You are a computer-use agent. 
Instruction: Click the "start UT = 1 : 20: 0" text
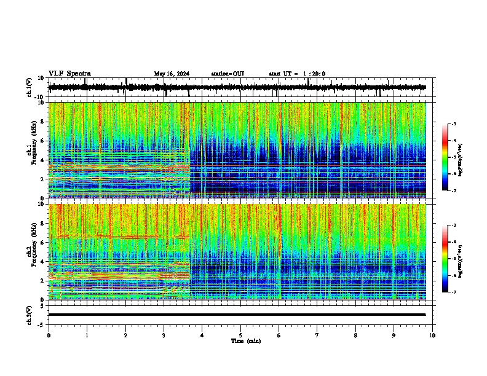pyautogui.click(x=297, y=74)
